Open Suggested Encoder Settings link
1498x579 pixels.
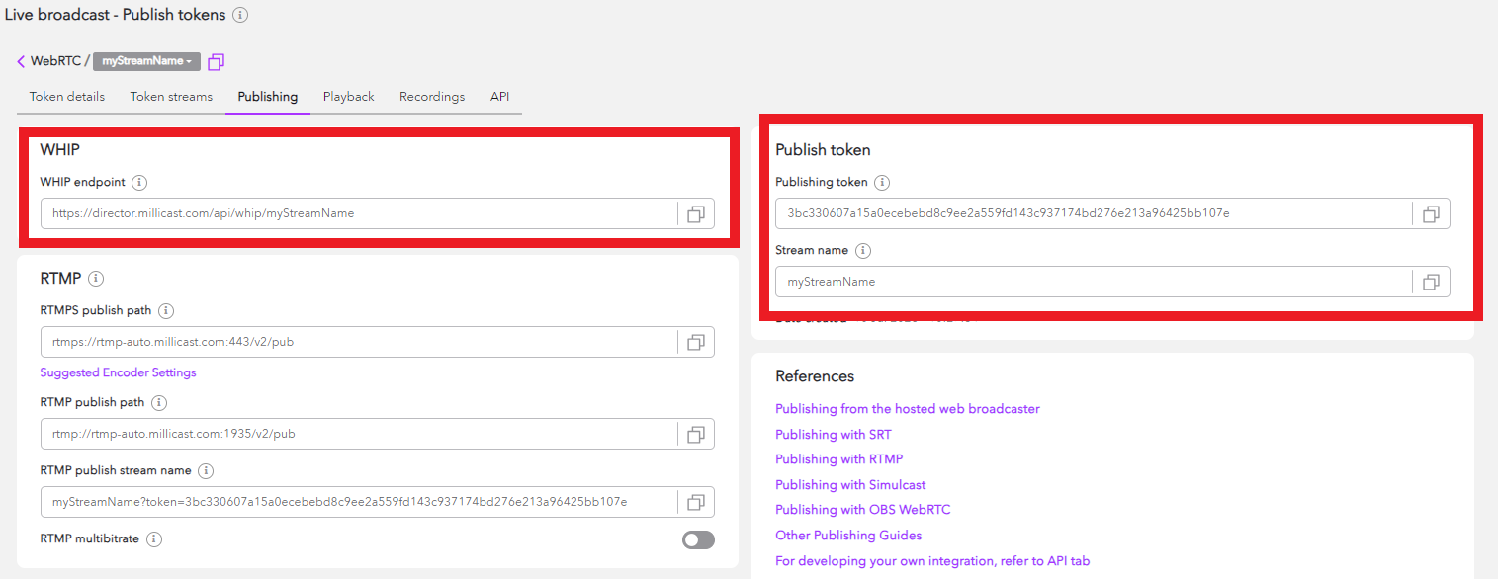click(x=118, y=372)
